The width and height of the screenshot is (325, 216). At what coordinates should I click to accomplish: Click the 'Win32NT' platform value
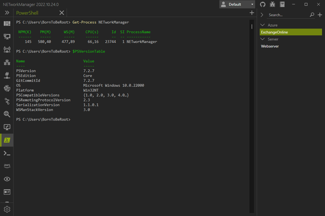(91, 90)
